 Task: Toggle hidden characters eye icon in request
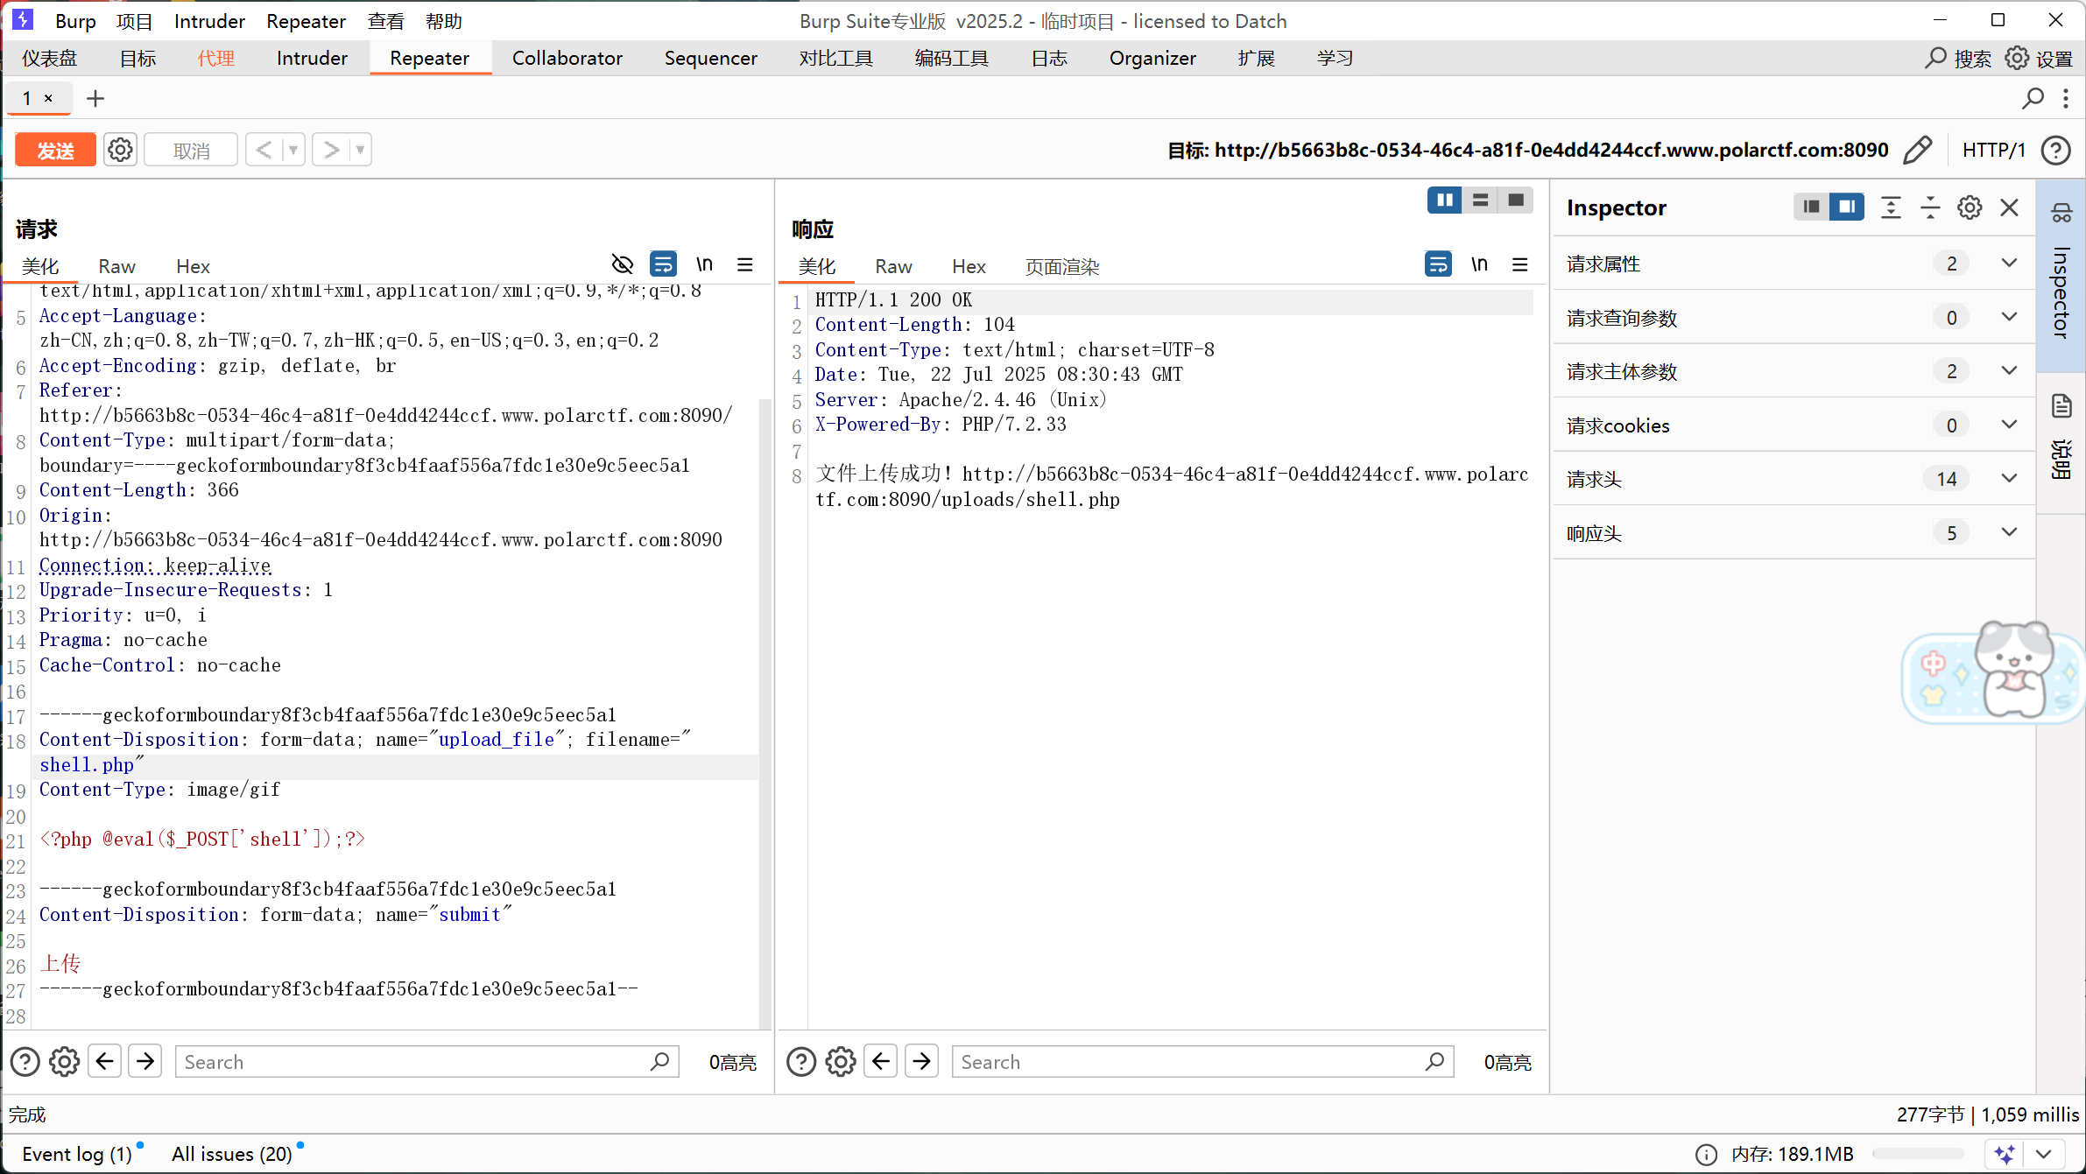point(622,264)
